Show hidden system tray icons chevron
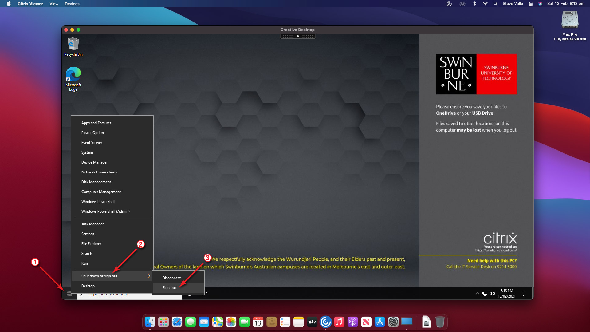Viewport: 590px width, 332px height. (x=477, y=294)
